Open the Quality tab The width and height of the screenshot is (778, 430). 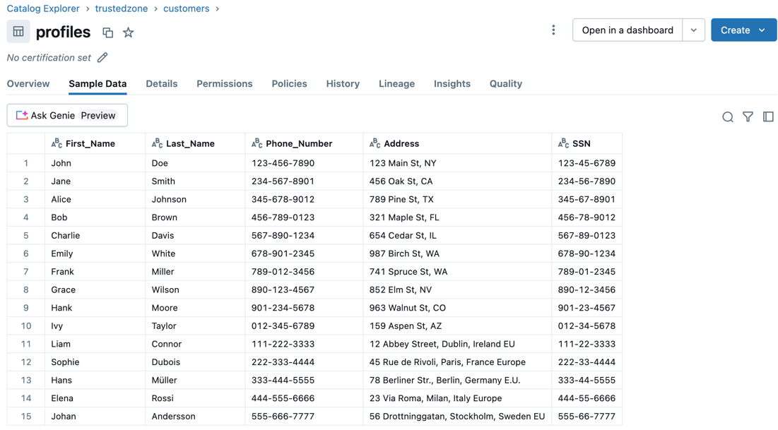506,84
